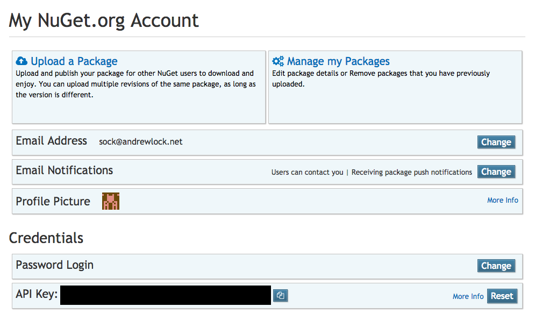
Task: Click the My NuGet.org Account heading
Action: point(104,20)
